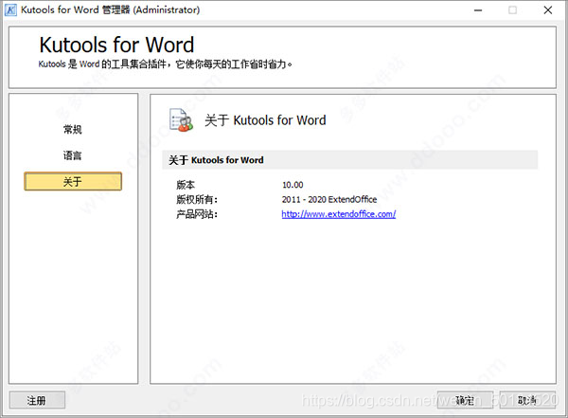Click the Kutools tagline description text in banner
Image resolution: width=568 pixels, height=418 pixels.
[x=165, y=64]
